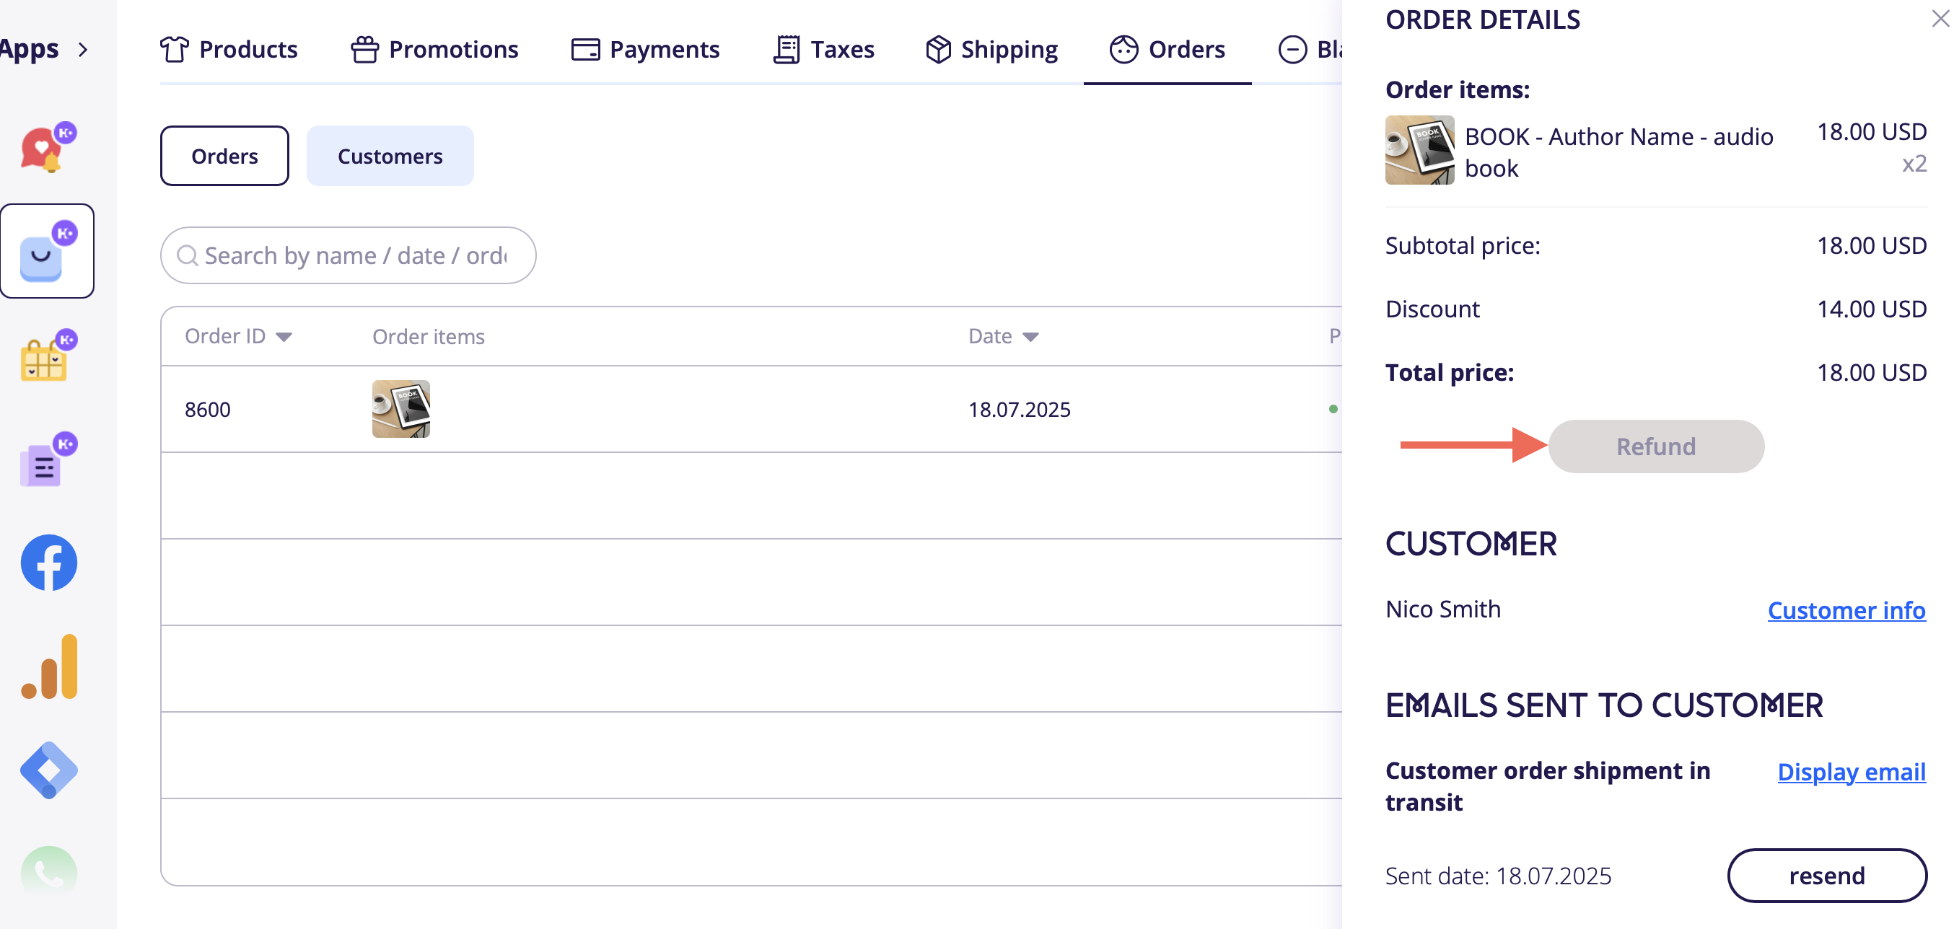
Task: Click the Customer order shipment in transit label
Action: coord(1548,786)
